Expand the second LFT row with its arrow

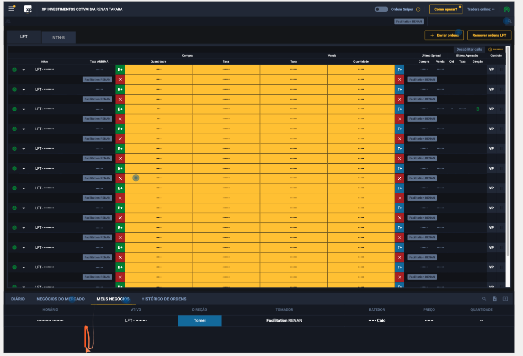[24, 90]
